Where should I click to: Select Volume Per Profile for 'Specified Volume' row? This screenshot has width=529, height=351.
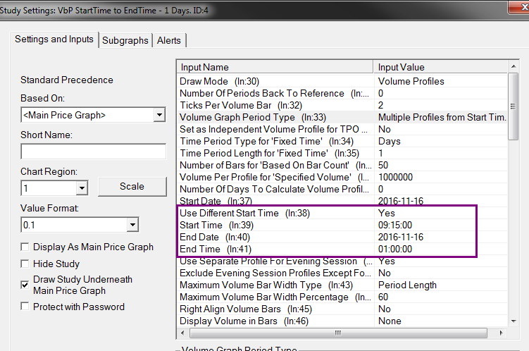342,177
